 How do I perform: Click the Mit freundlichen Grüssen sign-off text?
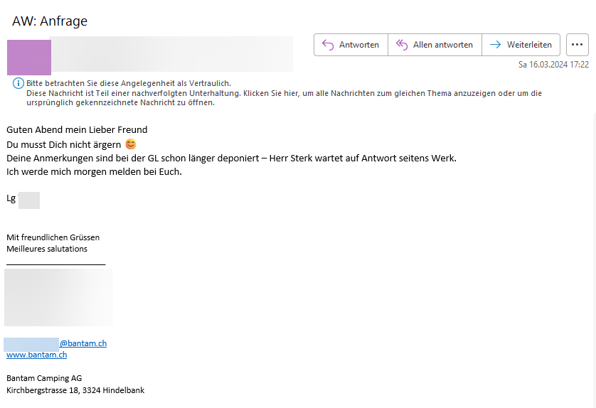coord(53,237)
